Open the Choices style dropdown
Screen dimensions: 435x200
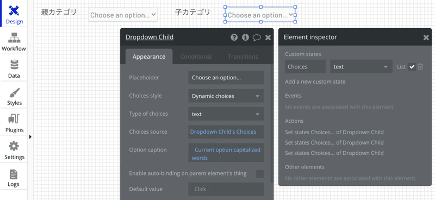(226, 96)
